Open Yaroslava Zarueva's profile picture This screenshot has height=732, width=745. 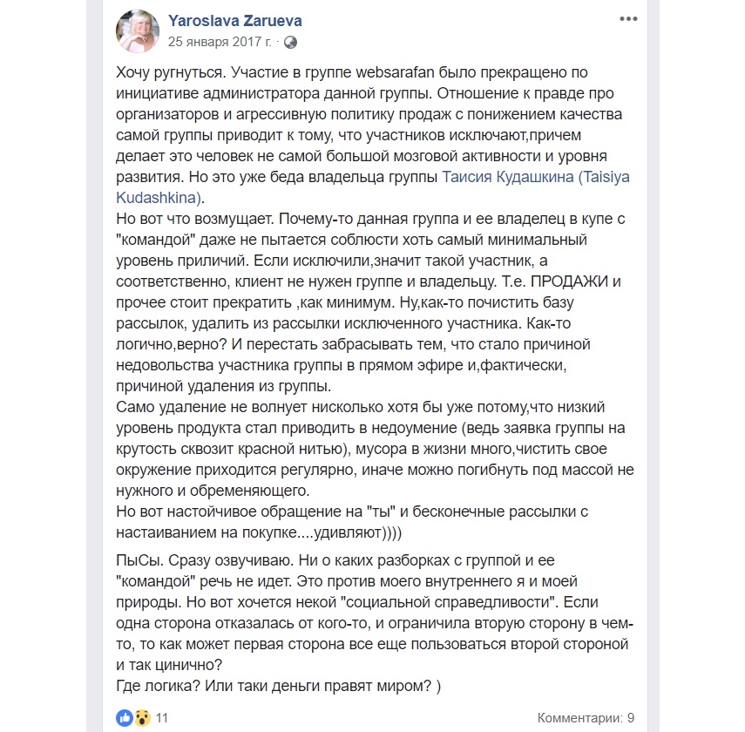[x=138, y=30]
